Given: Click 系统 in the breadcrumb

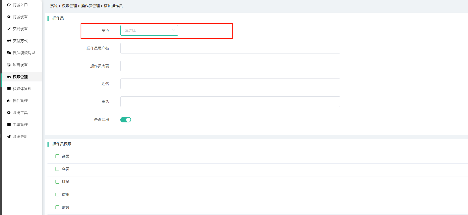Looking at the screenshot, I should pos(54,6).
